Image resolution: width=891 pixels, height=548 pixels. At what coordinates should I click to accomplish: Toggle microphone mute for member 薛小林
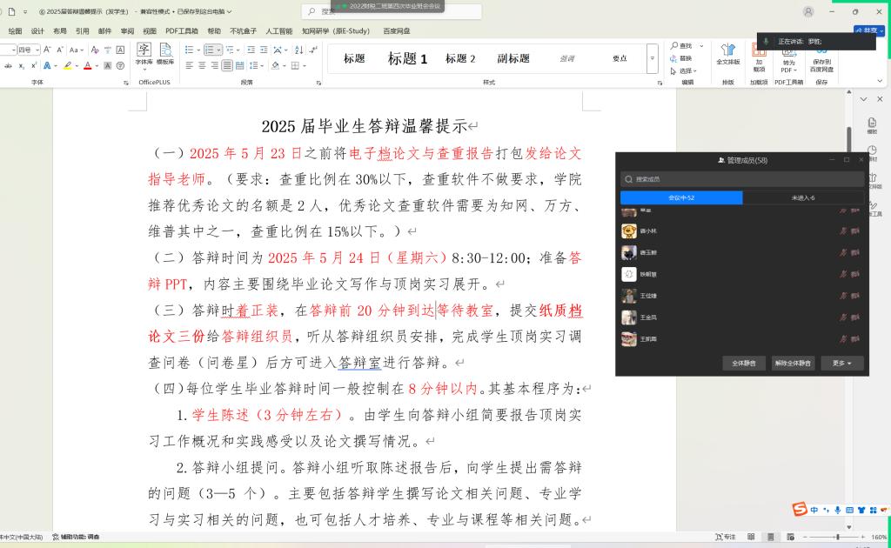[842, 231]
